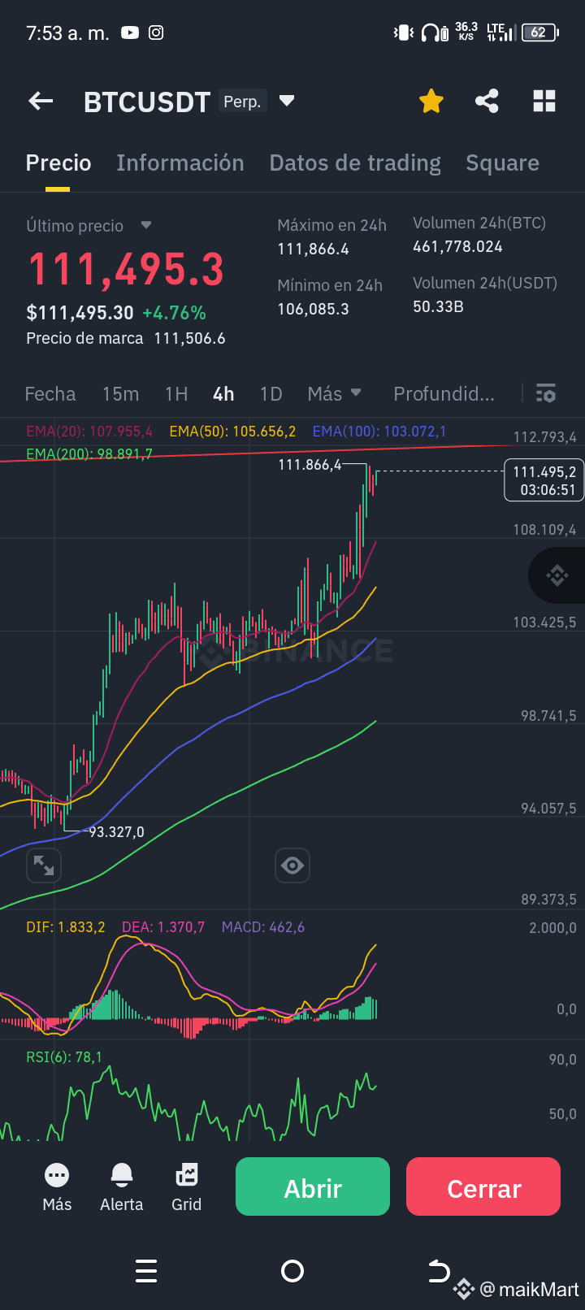Select the EMA(20) indicator label
The image size is (585, 1310).
pos(89,432)
